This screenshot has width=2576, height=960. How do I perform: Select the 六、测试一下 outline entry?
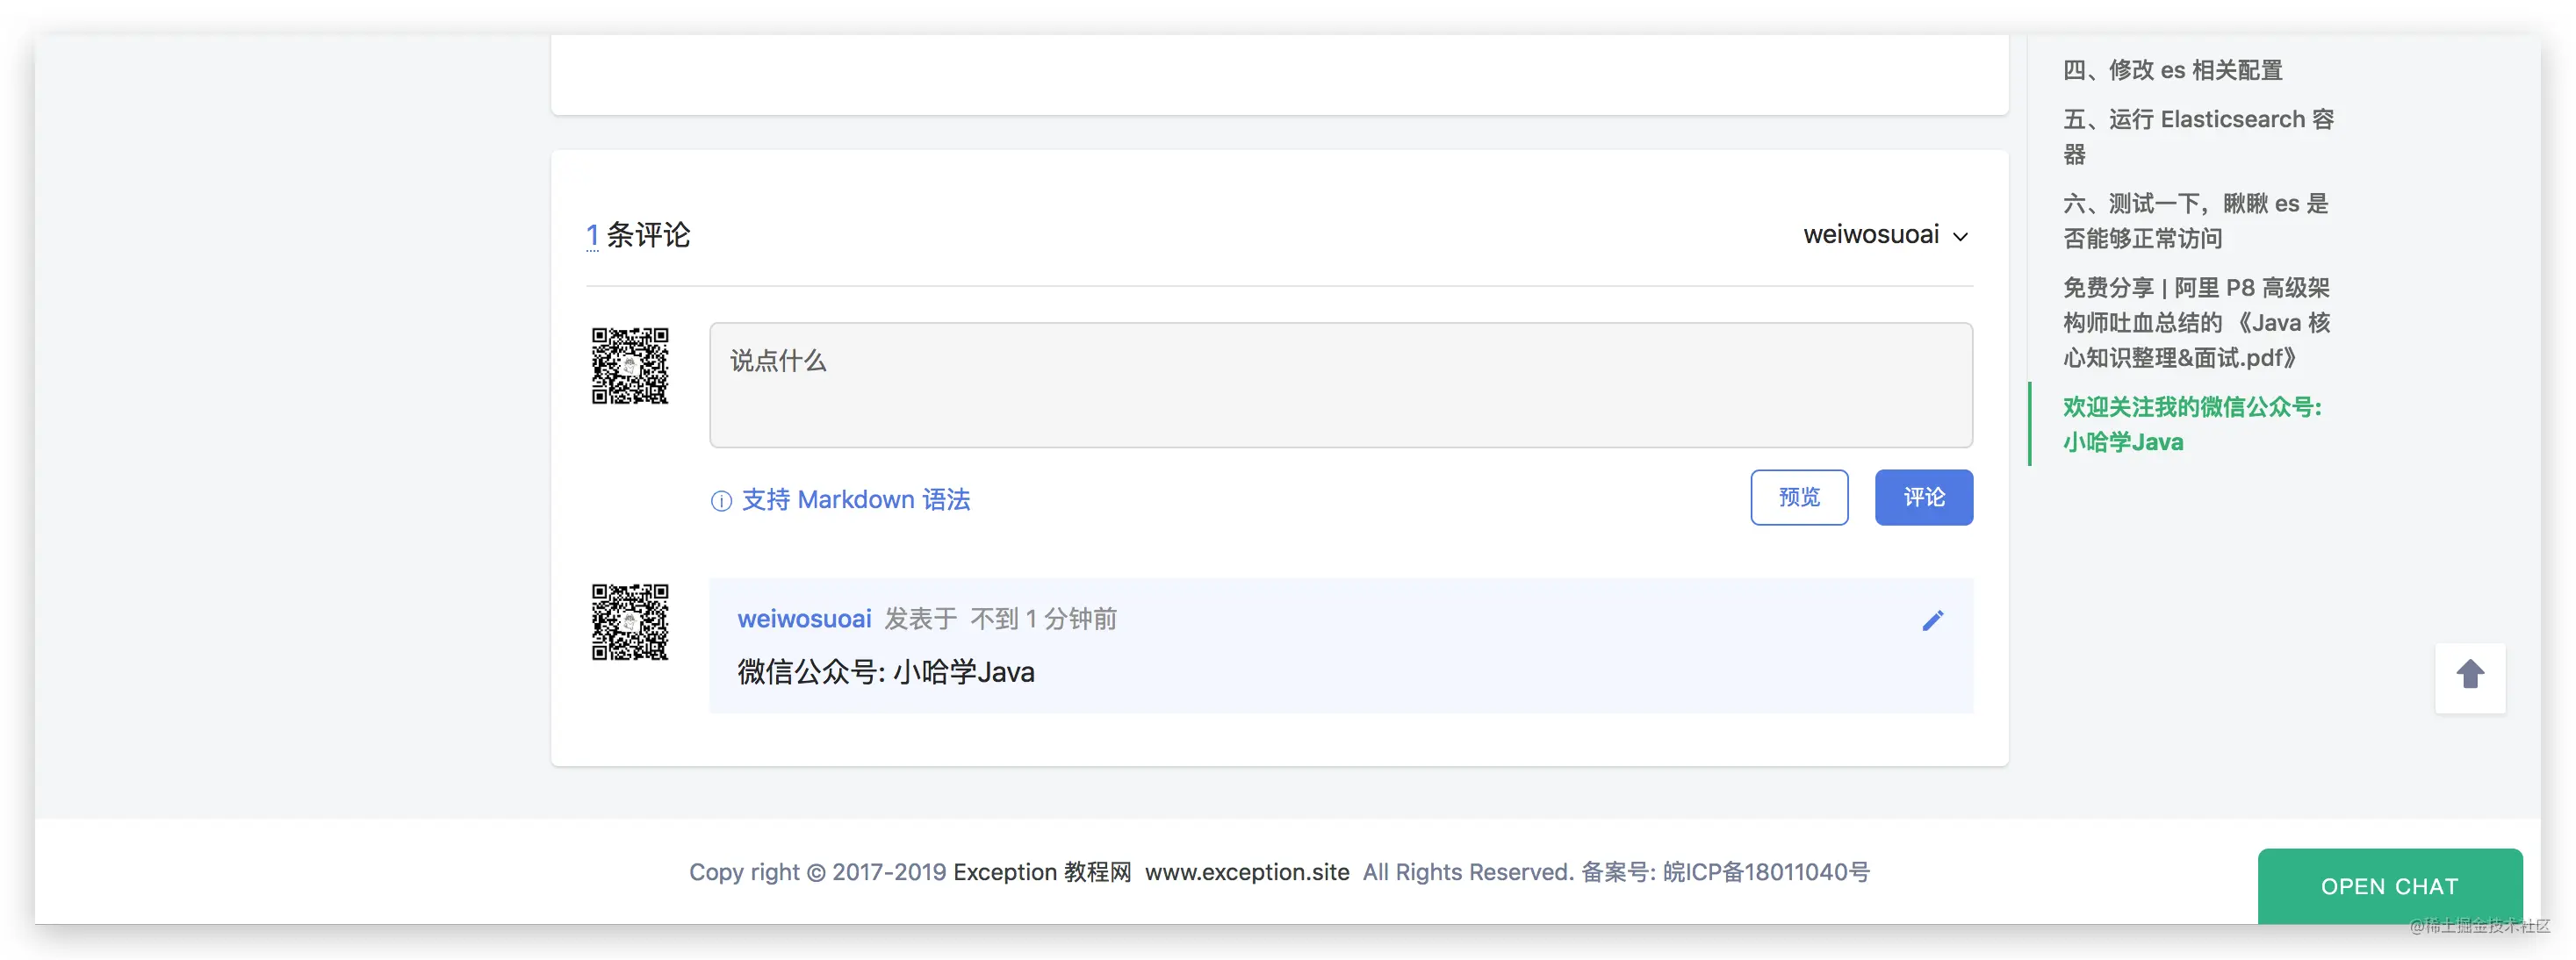pos(2196,221)
